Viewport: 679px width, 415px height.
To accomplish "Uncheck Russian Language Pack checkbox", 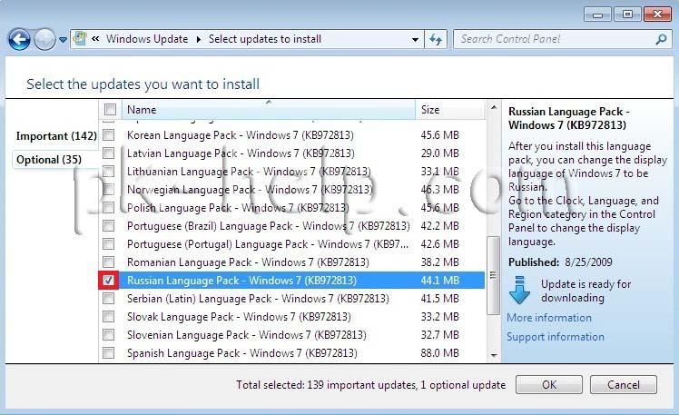I will 109,281.
